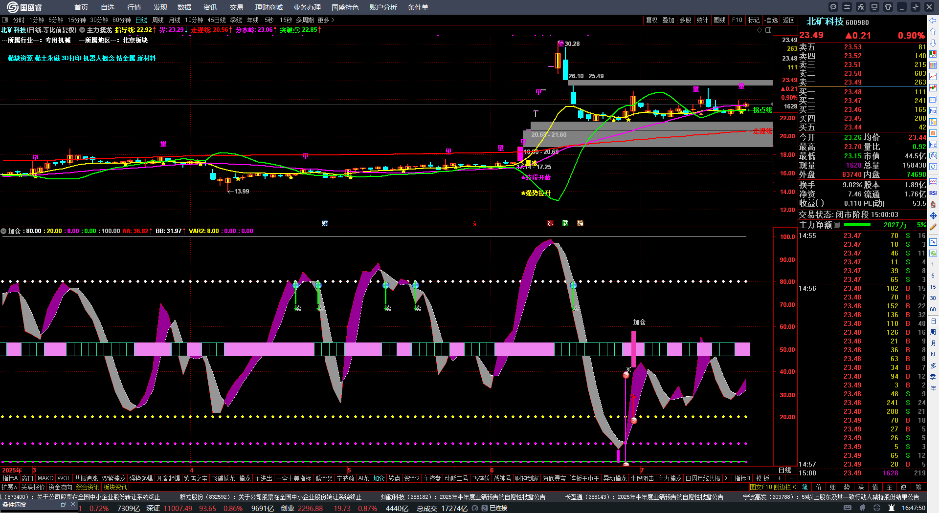The image size is (939, 513).
Task: Click the up arrow for previous stock
Action: pos(933,32)
